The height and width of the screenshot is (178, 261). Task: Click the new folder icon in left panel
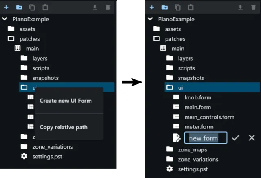[x=19, y=7]
